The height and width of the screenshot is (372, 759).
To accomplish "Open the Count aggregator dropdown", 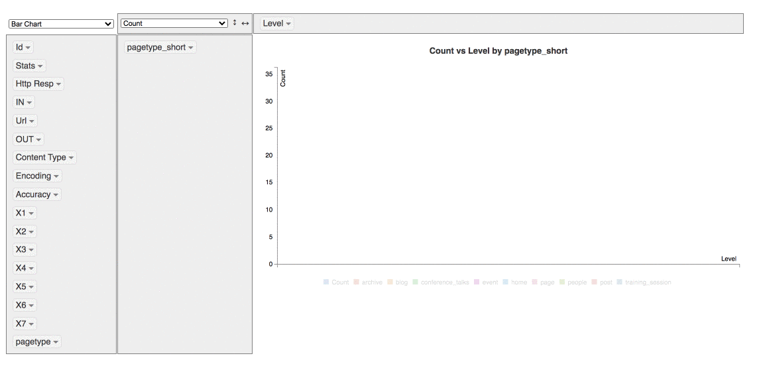I will tap(174, 23).
